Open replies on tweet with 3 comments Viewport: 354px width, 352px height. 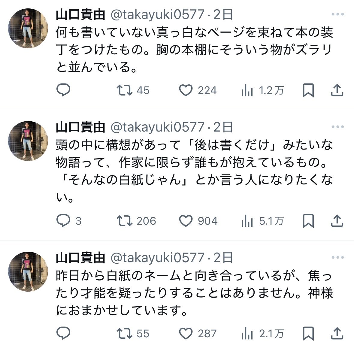coord(63,221)
